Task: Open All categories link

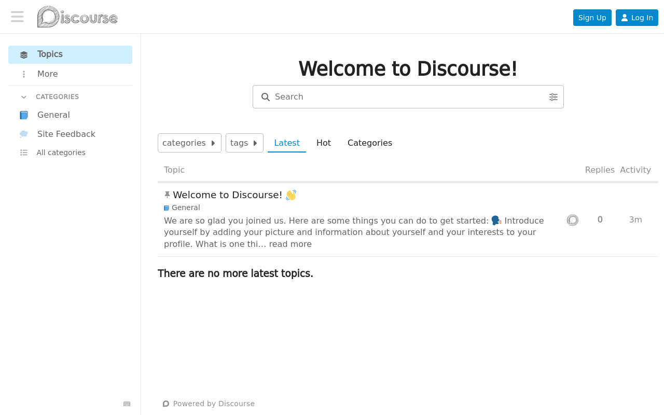Action: click(70, 153)
